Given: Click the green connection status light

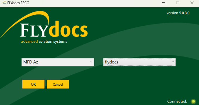Looking at the screenshot, I should [193, 101].
